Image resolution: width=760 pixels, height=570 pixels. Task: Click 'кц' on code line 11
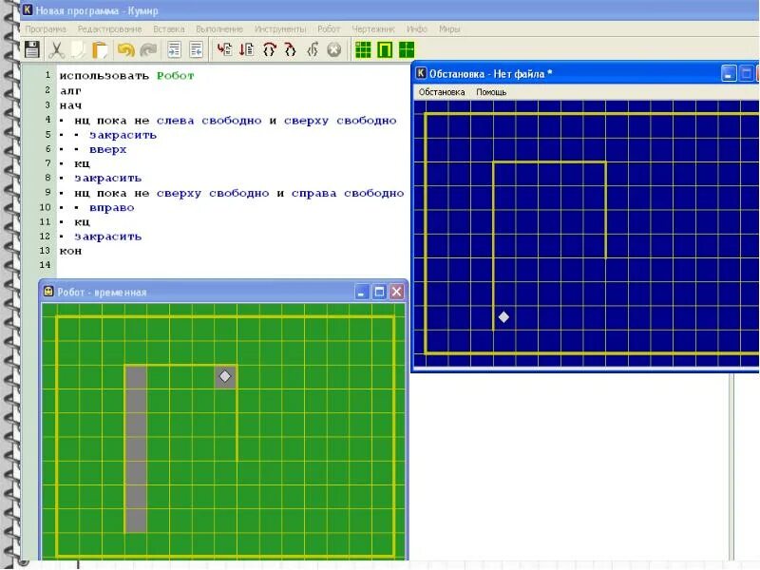coord(82,222)
